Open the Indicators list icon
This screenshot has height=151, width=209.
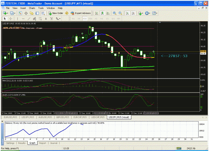140,13
